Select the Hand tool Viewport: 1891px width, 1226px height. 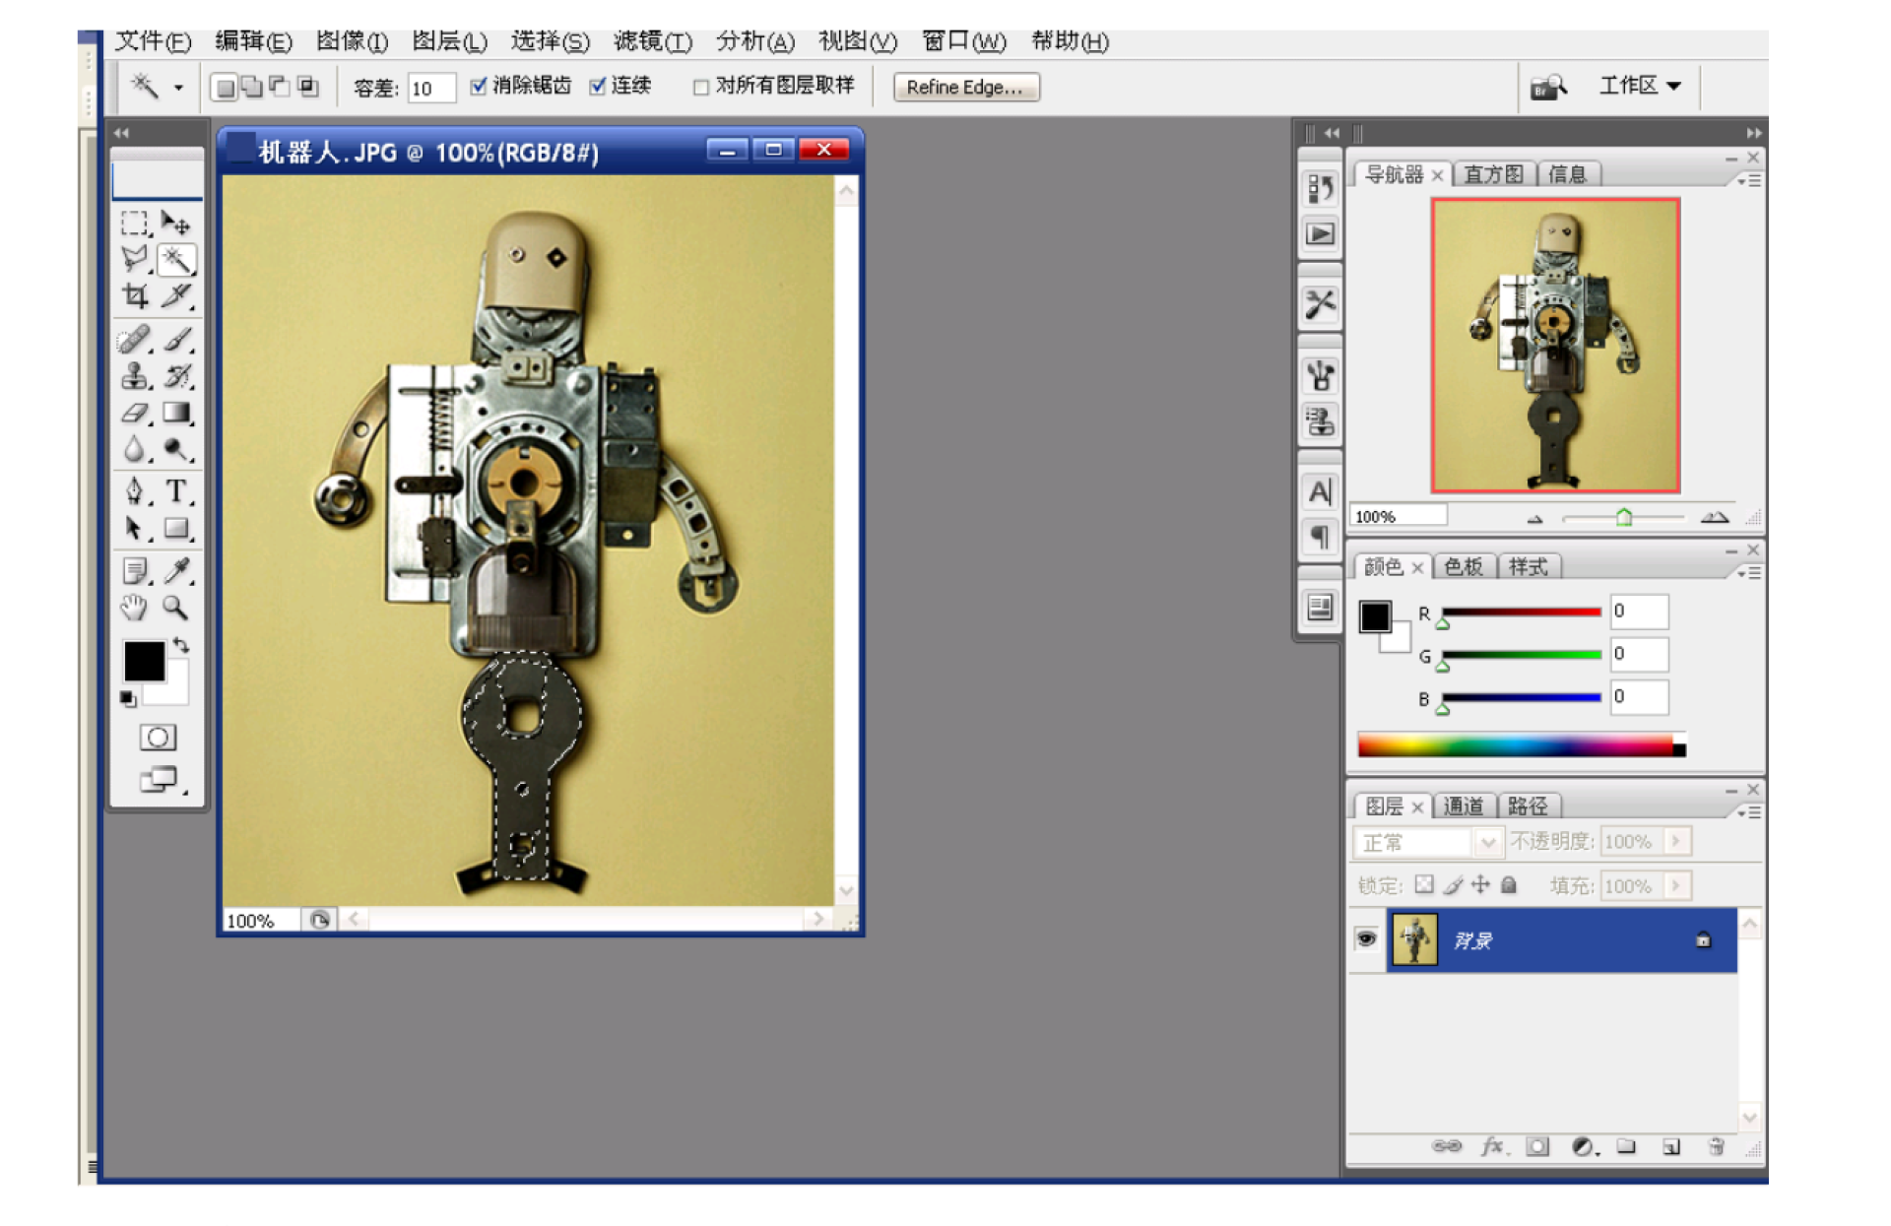coord(134,608)
